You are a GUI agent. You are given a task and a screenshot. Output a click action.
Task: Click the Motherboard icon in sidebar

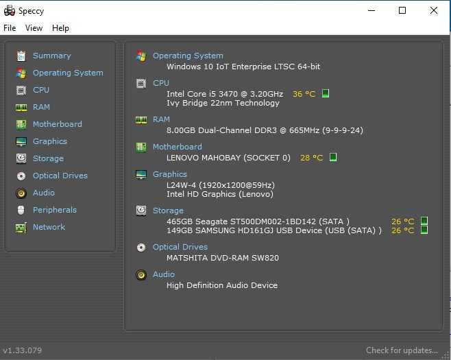pos(21,124)
